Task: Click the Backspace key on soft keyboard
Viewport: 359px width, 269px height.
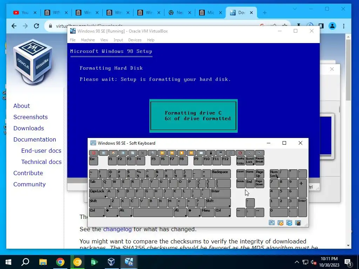Action: click(x=221, y=174)
